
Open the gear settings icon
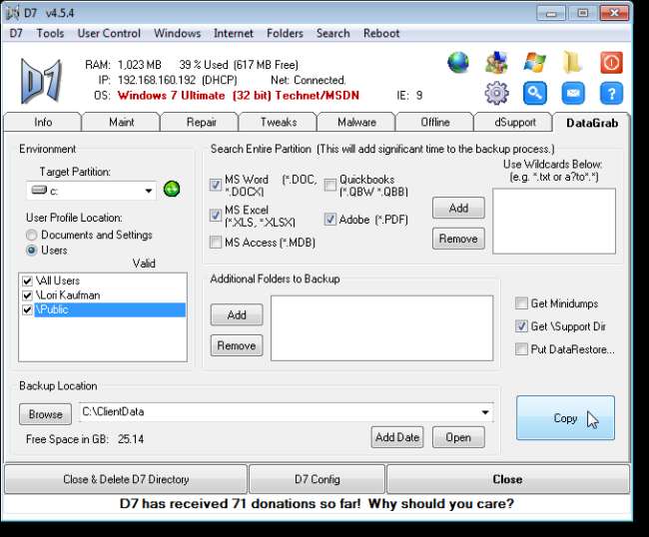(496, 93)
